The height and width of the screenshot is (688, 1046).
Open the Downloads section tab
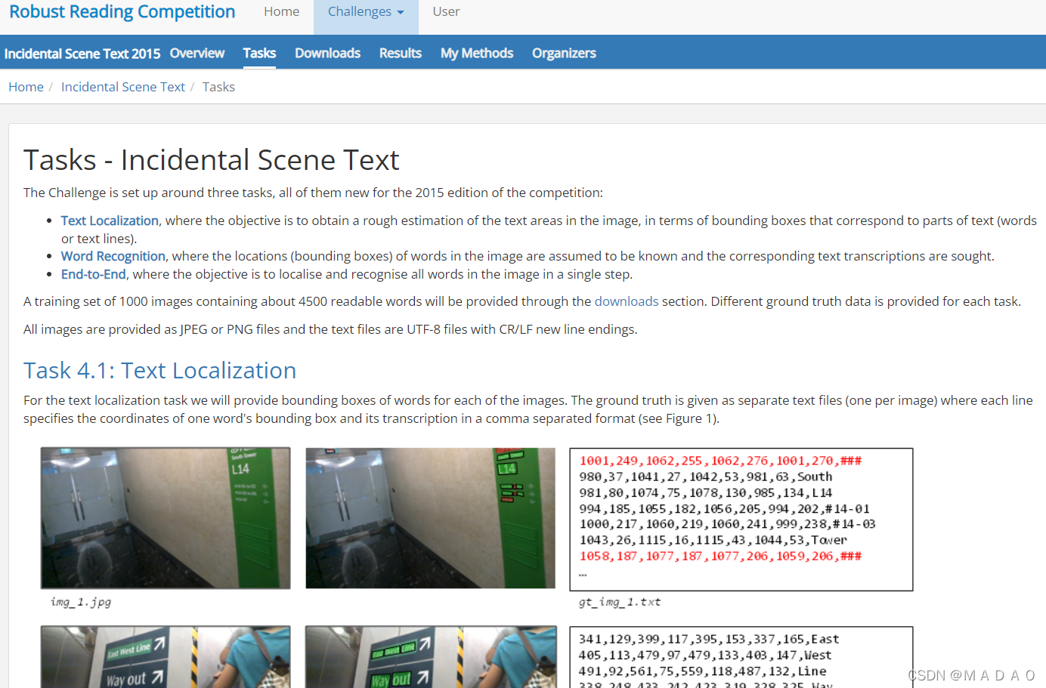(327, 53)
